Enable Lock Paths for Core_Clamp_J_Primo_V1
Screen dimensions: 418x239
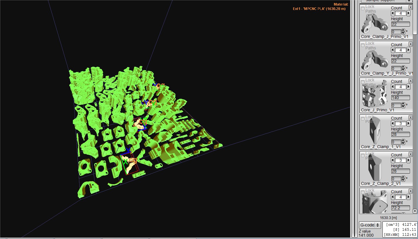363,8
